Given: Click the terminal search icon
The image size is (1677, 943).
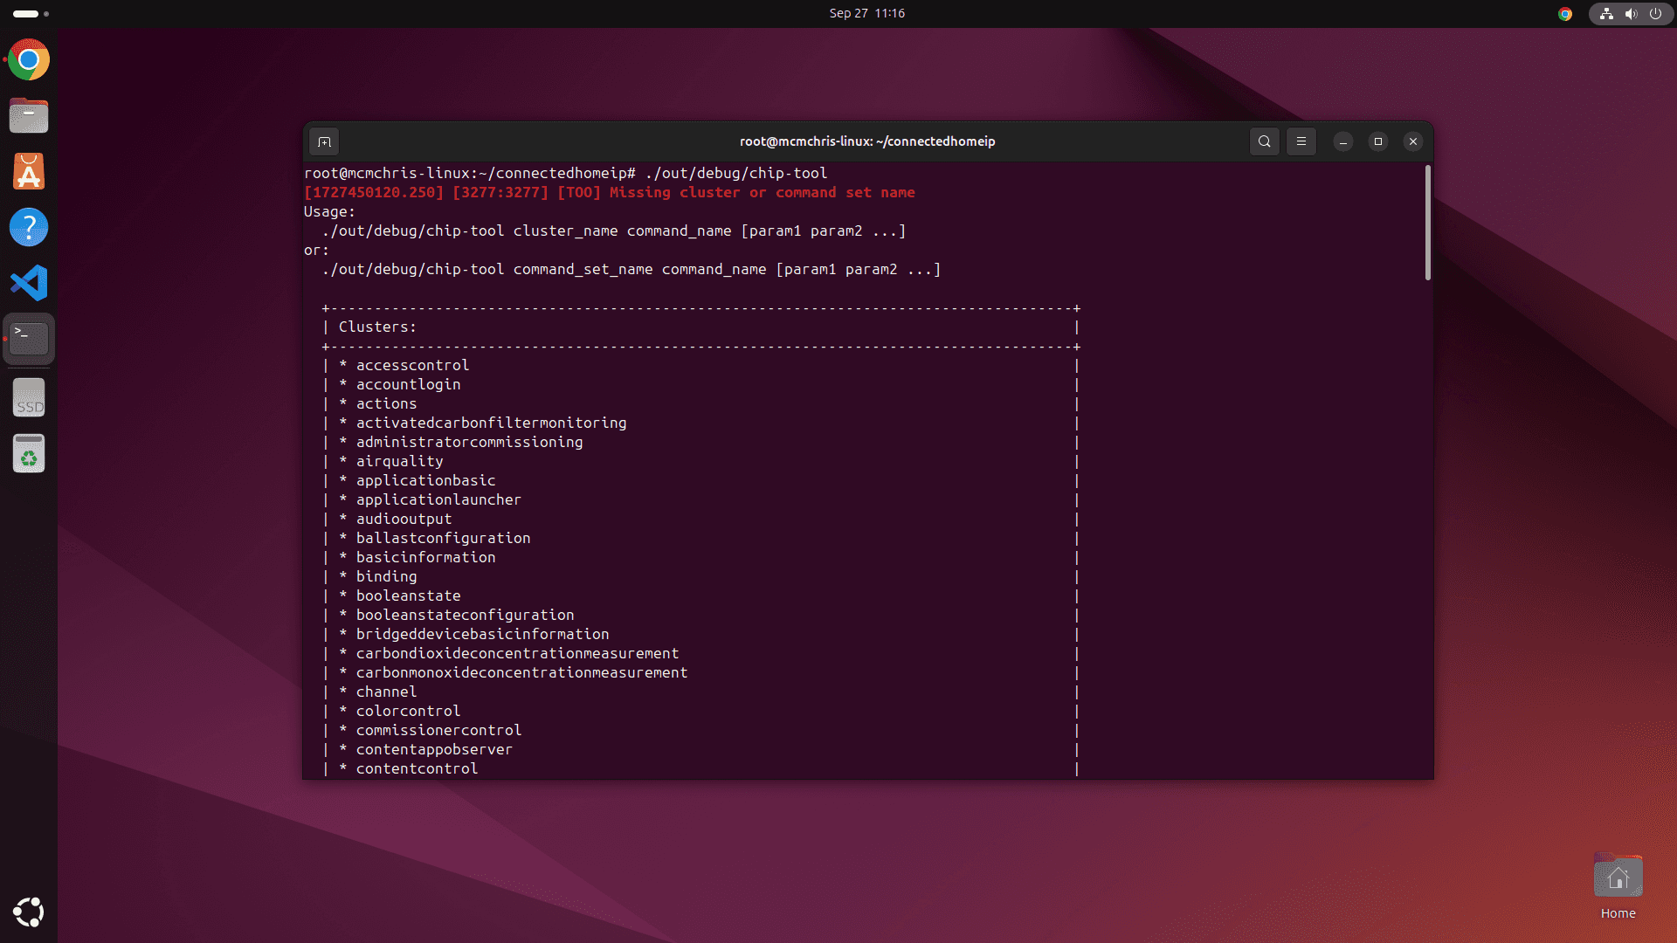Looking at the screenshot, I should pos(1264,141).
